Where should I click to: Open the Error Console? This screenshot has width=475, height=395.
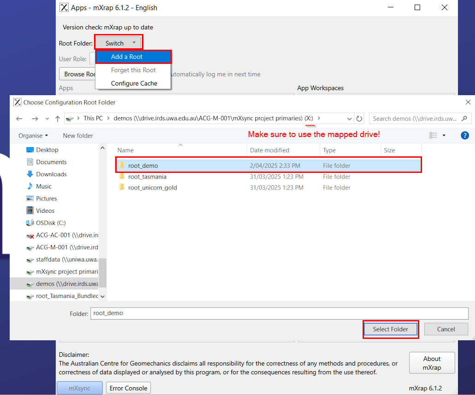click(128, 388)
